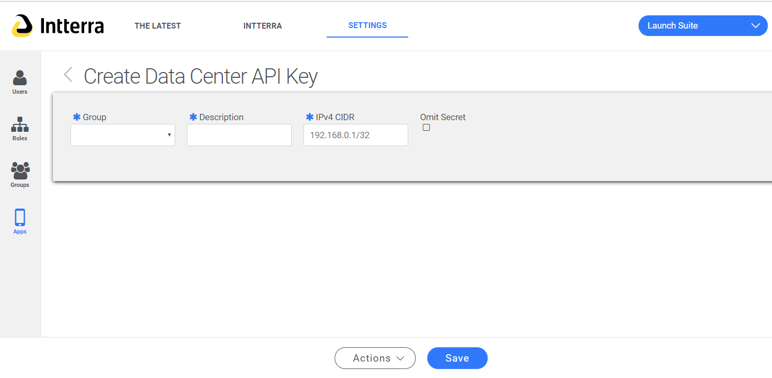Switch to the INTTERRA tab

263,25
